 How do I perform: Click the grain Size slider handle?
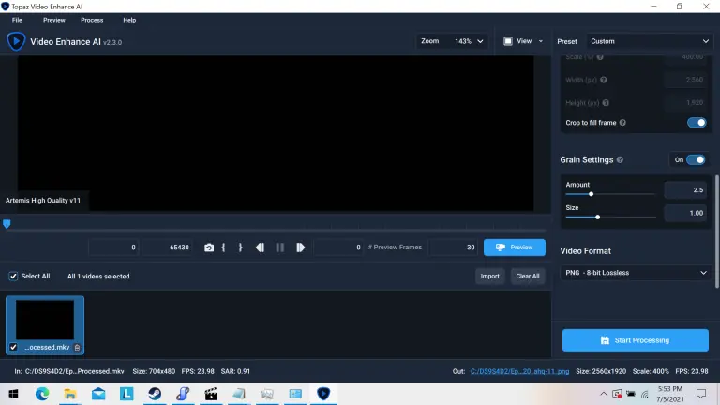point(597,217)
